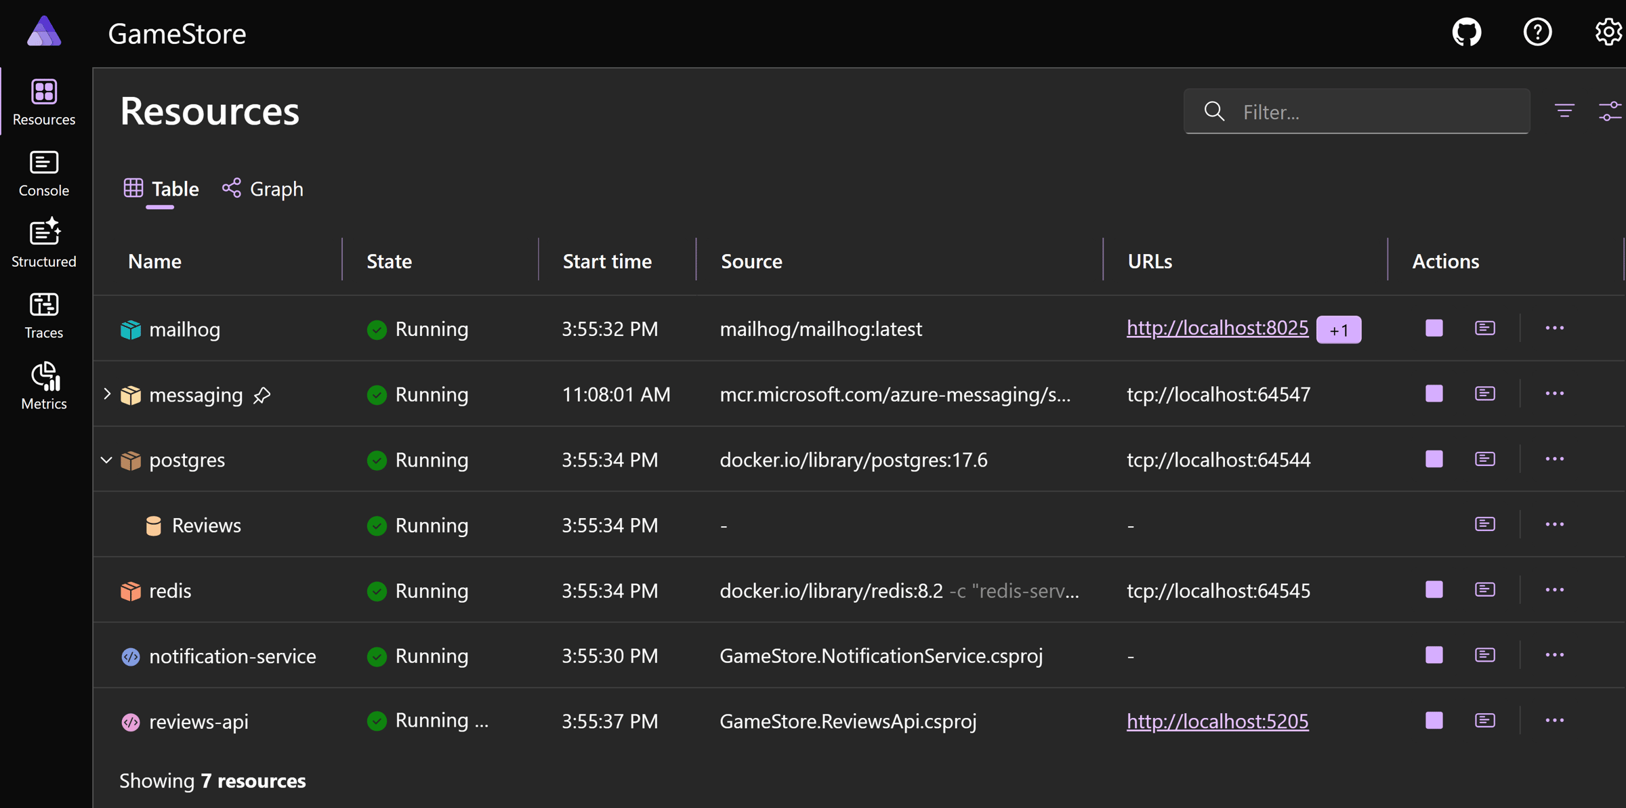Open the help question mark icon

coord(1537,32)
